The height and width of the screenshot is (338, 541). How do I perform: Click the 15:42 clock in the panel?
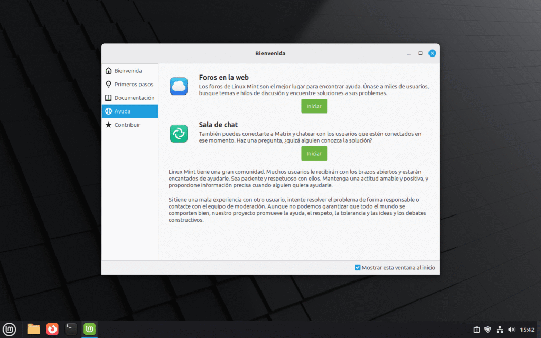click(x=527, y=330)
